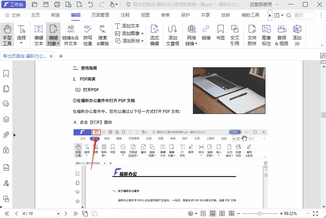Open the 流式编辑 flow editing tool

[154, 34]
